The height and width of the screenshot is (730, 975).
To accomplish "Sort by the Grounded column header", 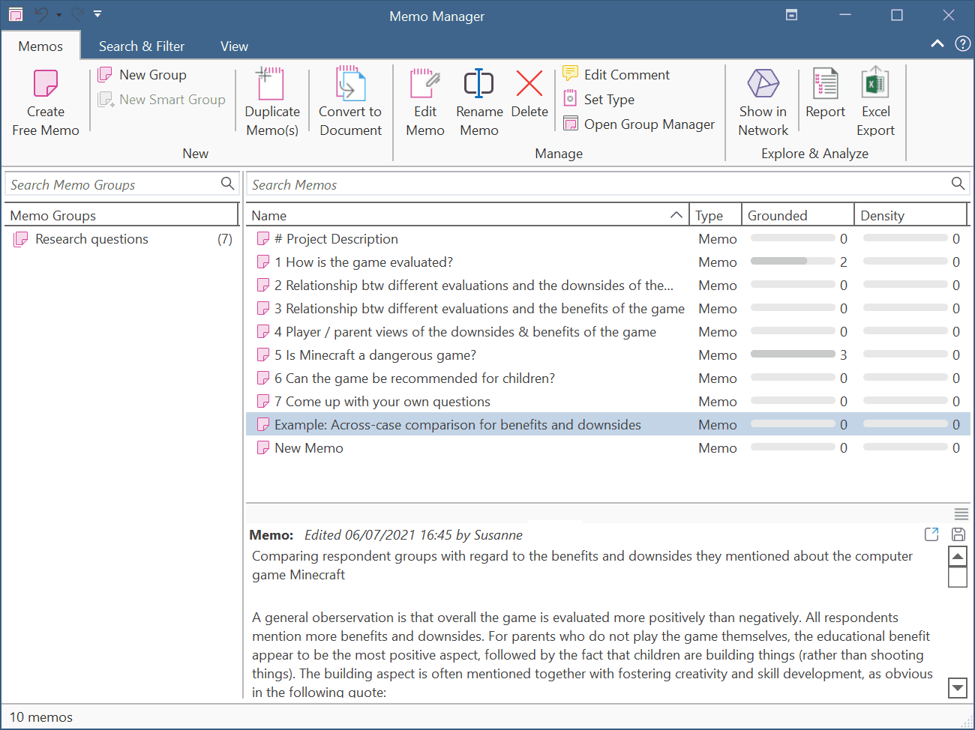I will pos(798,215).
